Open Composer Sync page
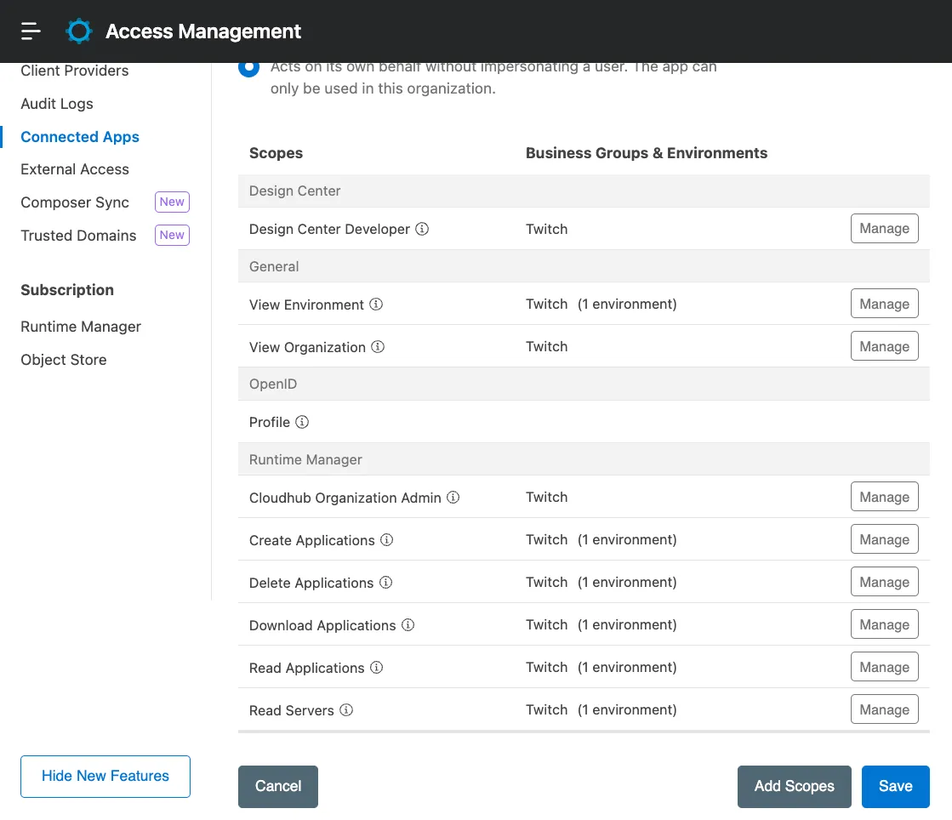 (75, 202)
